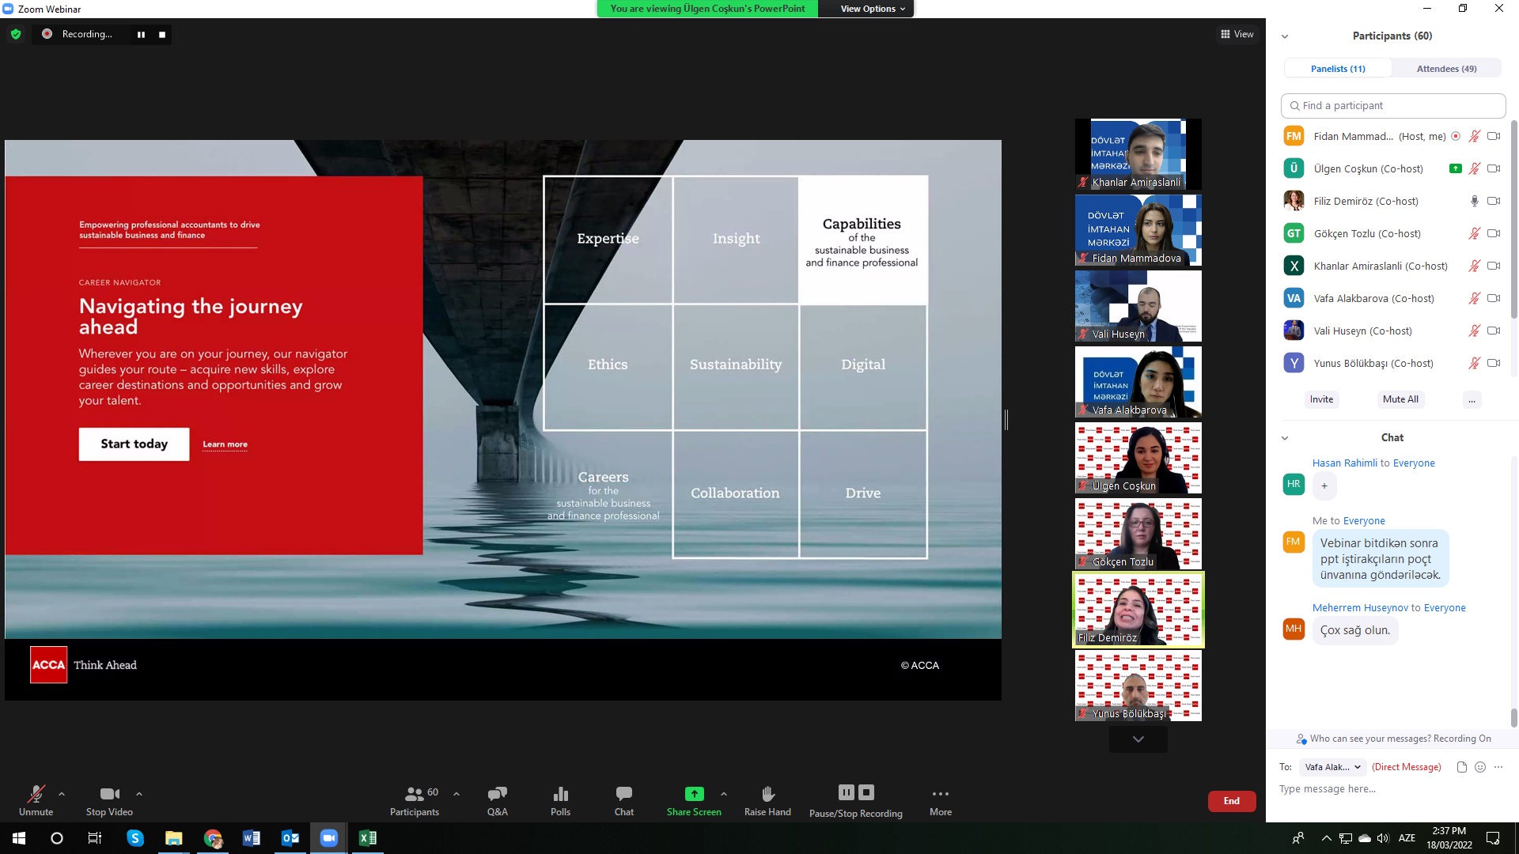Click the chat file attachment icon
This screenshot has width=1519, height=854.
(x=1462, y=767)
